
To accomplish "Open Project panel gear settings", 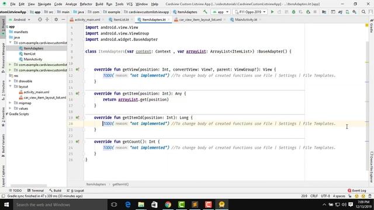I will point(56,19).
